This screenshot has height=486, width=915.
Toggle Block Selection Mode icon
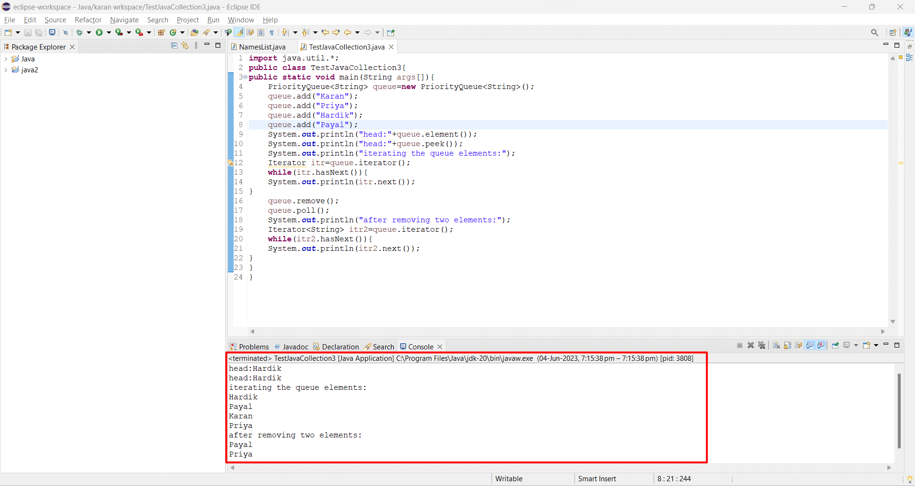pos(261,32)
